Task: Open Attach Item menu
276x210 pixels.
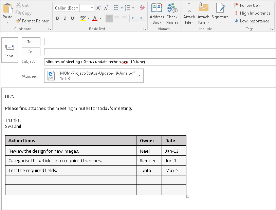Action: [203, 14]
